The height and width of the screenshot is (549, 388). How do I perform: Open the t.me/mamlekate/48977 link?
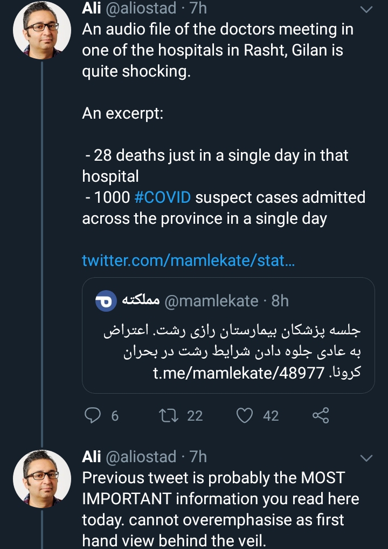(x=239, y=373)
